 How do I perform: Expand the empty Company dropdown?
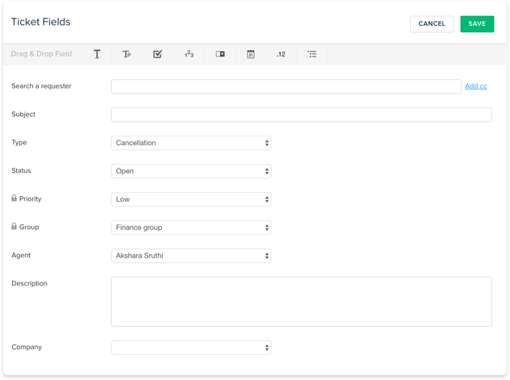click(x=191, y=348)
